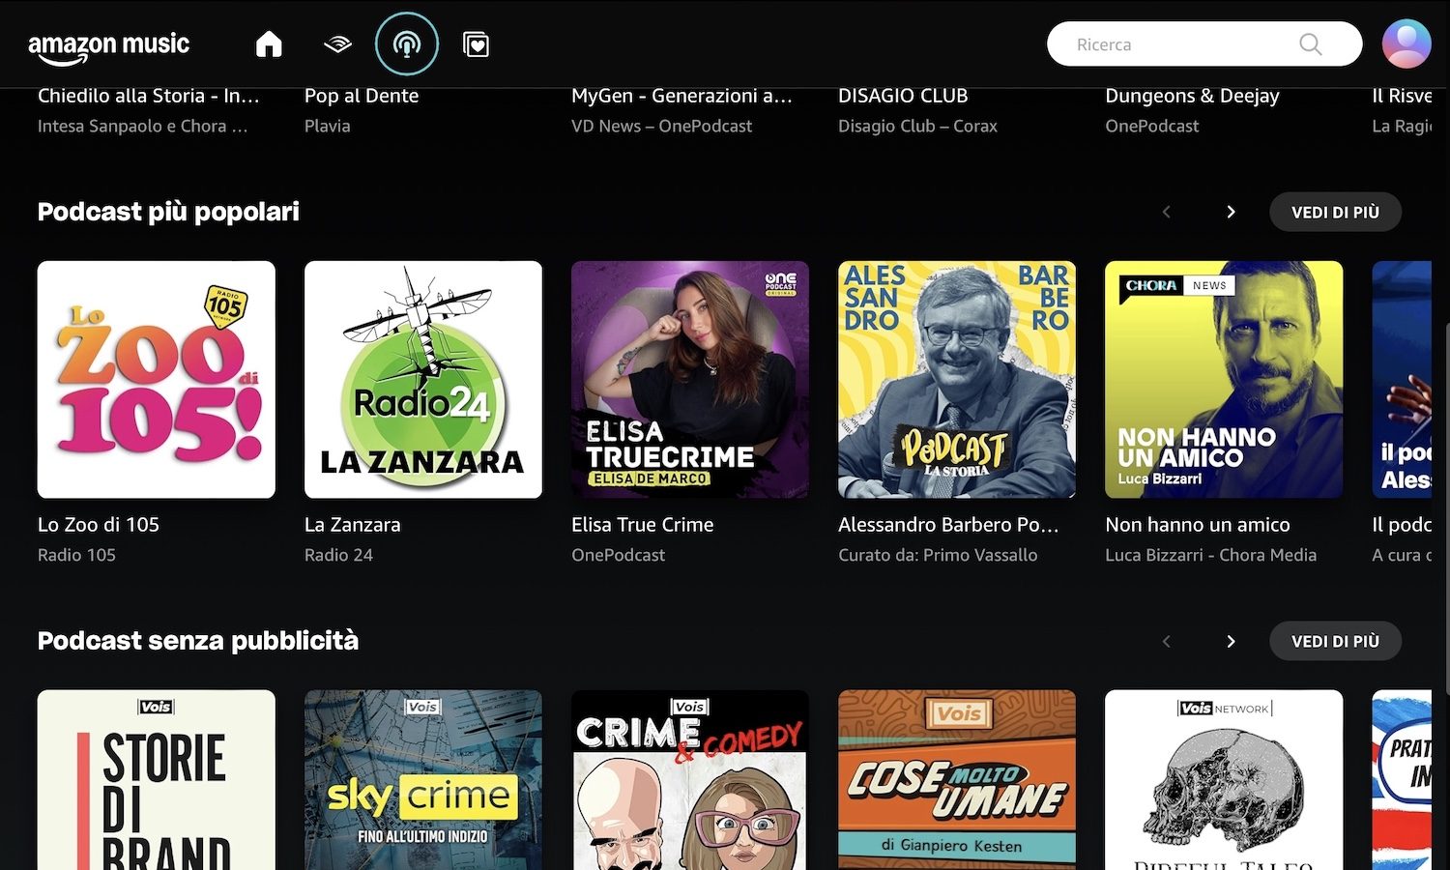This screenshot has width=1450, height=870.
Task: Go to the Home icon
Action: pyautogui.click(x=269, y=44)
